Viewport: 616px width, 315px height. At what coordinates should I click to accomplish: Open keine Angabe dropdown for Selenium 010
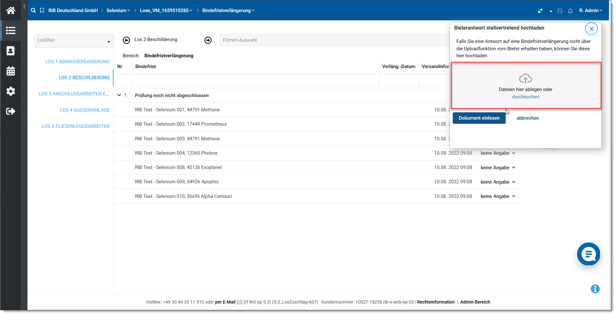pyautogui.click(x=498, y=196)
